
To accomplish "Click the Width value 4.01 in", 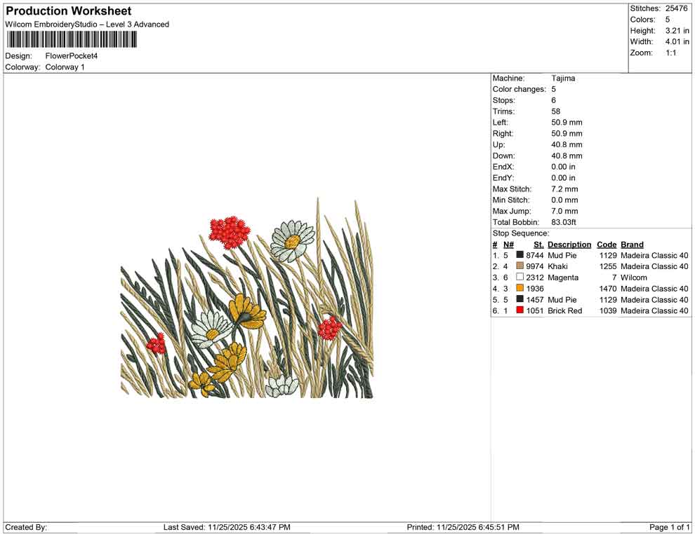I will [x=677, y=41].
